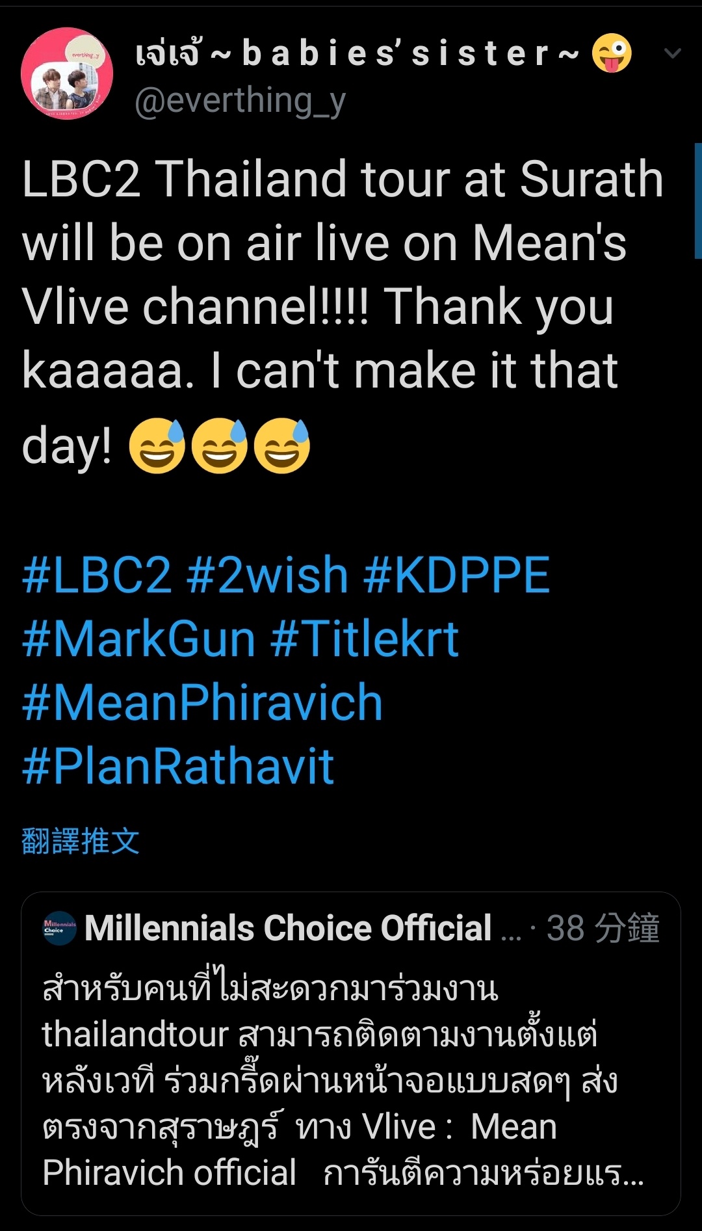Select the main tweet text about LBC2 tour
The image size is (702, 1231).
click(x=343, y=312)
